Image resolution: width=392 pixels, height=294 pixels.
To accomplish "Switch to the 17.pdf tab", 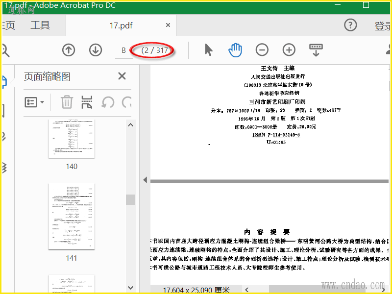I will [121, 25].
